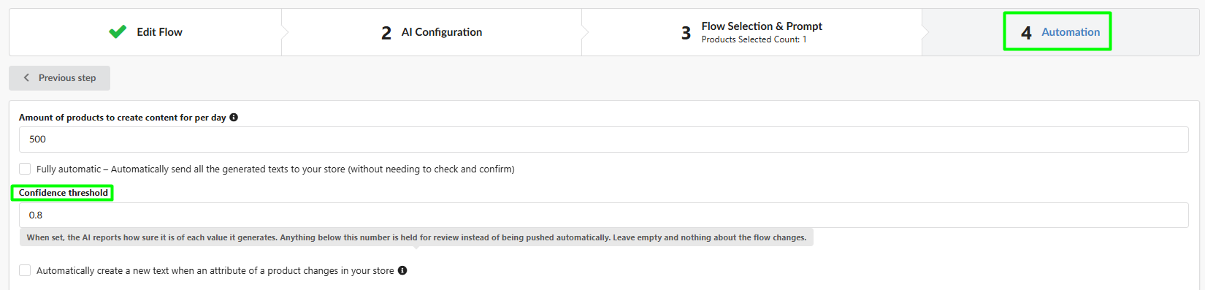Enable the Fully automatic checkbox

tap(25, 169)
